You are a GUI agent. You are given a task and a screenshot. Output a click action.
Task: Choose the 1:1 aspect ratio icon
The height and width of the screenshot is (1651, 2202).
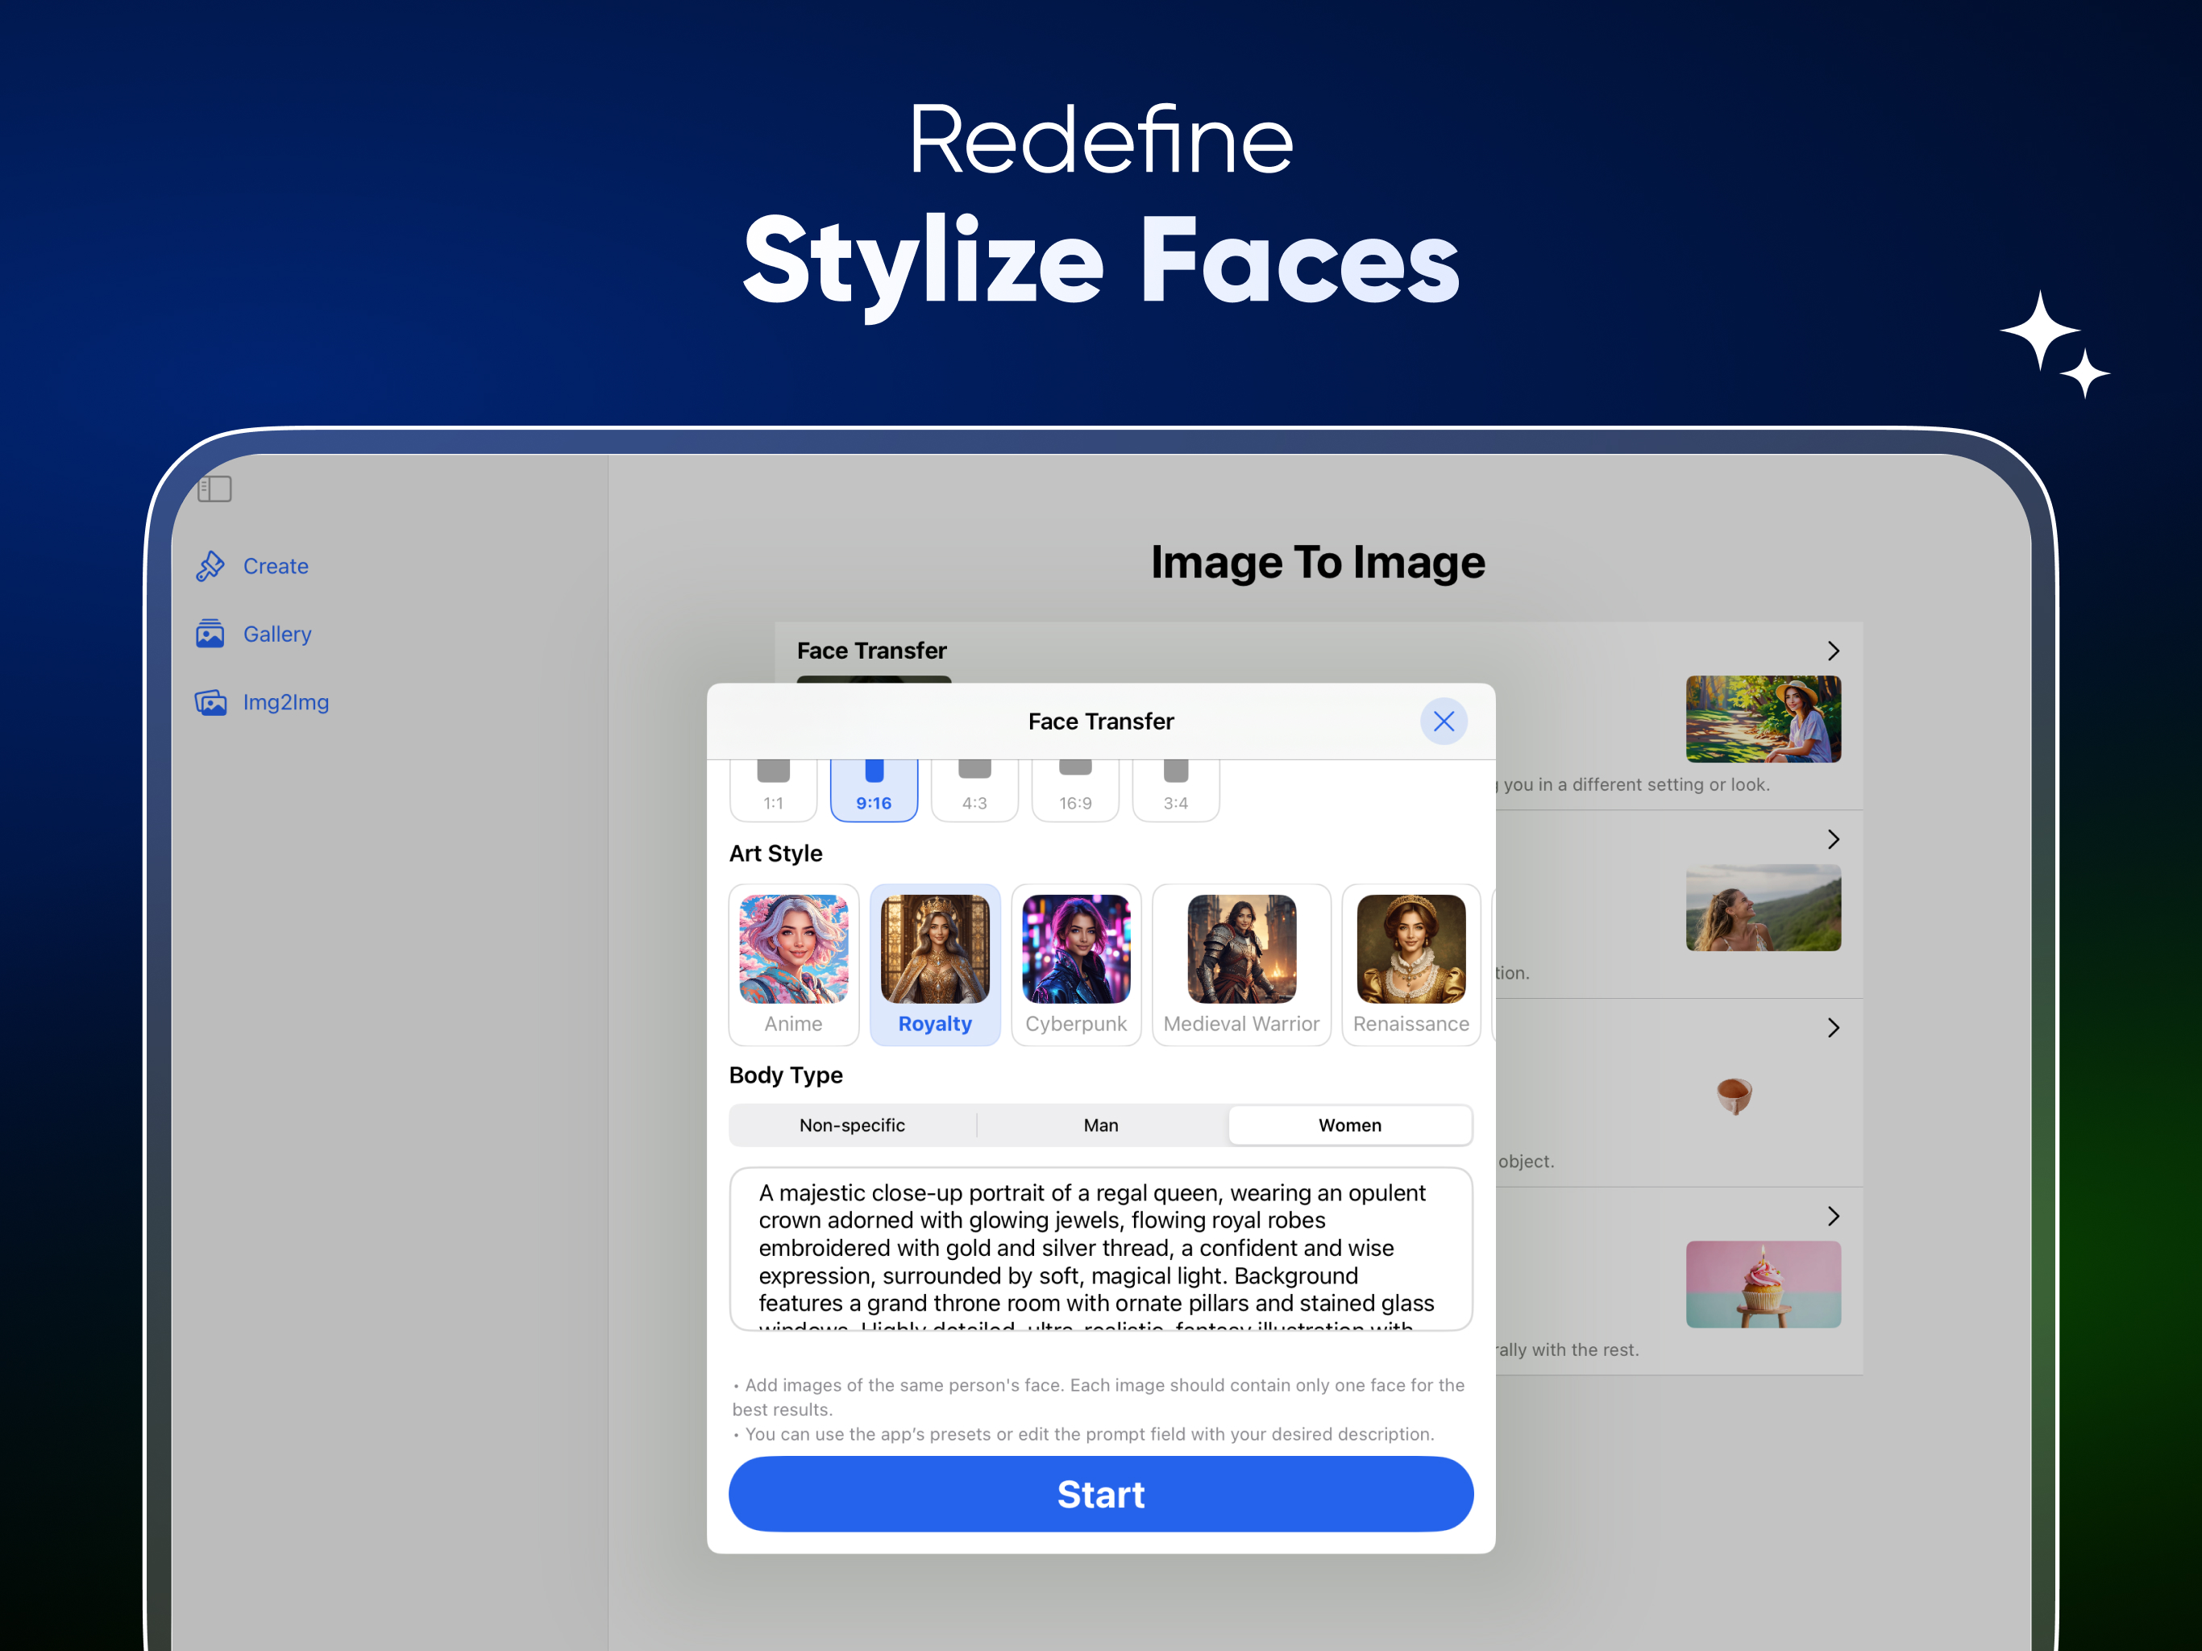774,771
